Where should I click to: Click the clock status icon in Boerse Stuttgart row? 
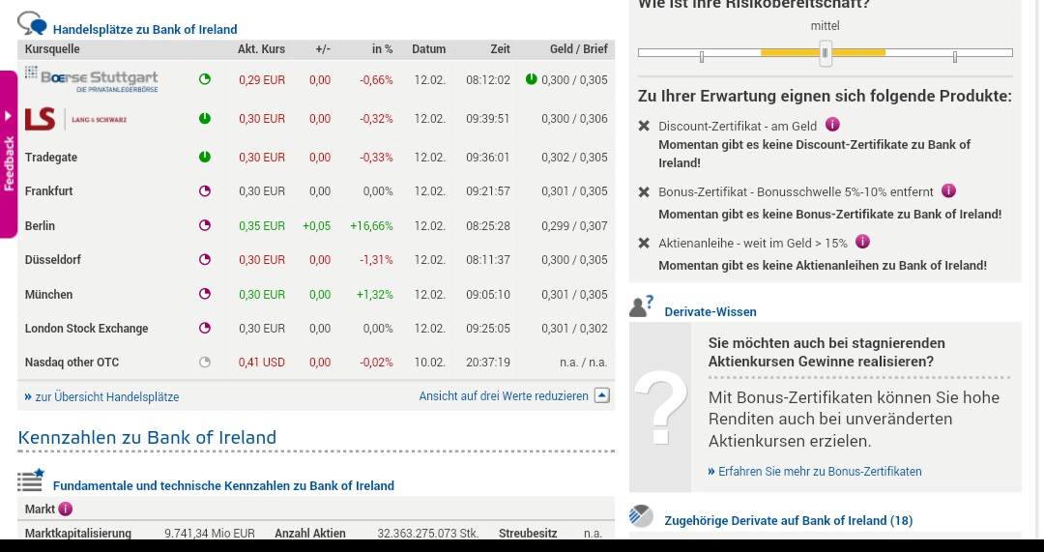tap(204, 79)
